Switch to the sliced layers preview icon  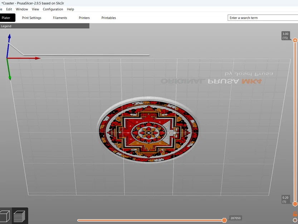pos(20,216)
